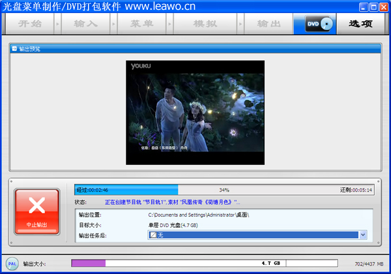Click the 目标大小 label
The image size is (391, 274).
(x=90, y=225)
